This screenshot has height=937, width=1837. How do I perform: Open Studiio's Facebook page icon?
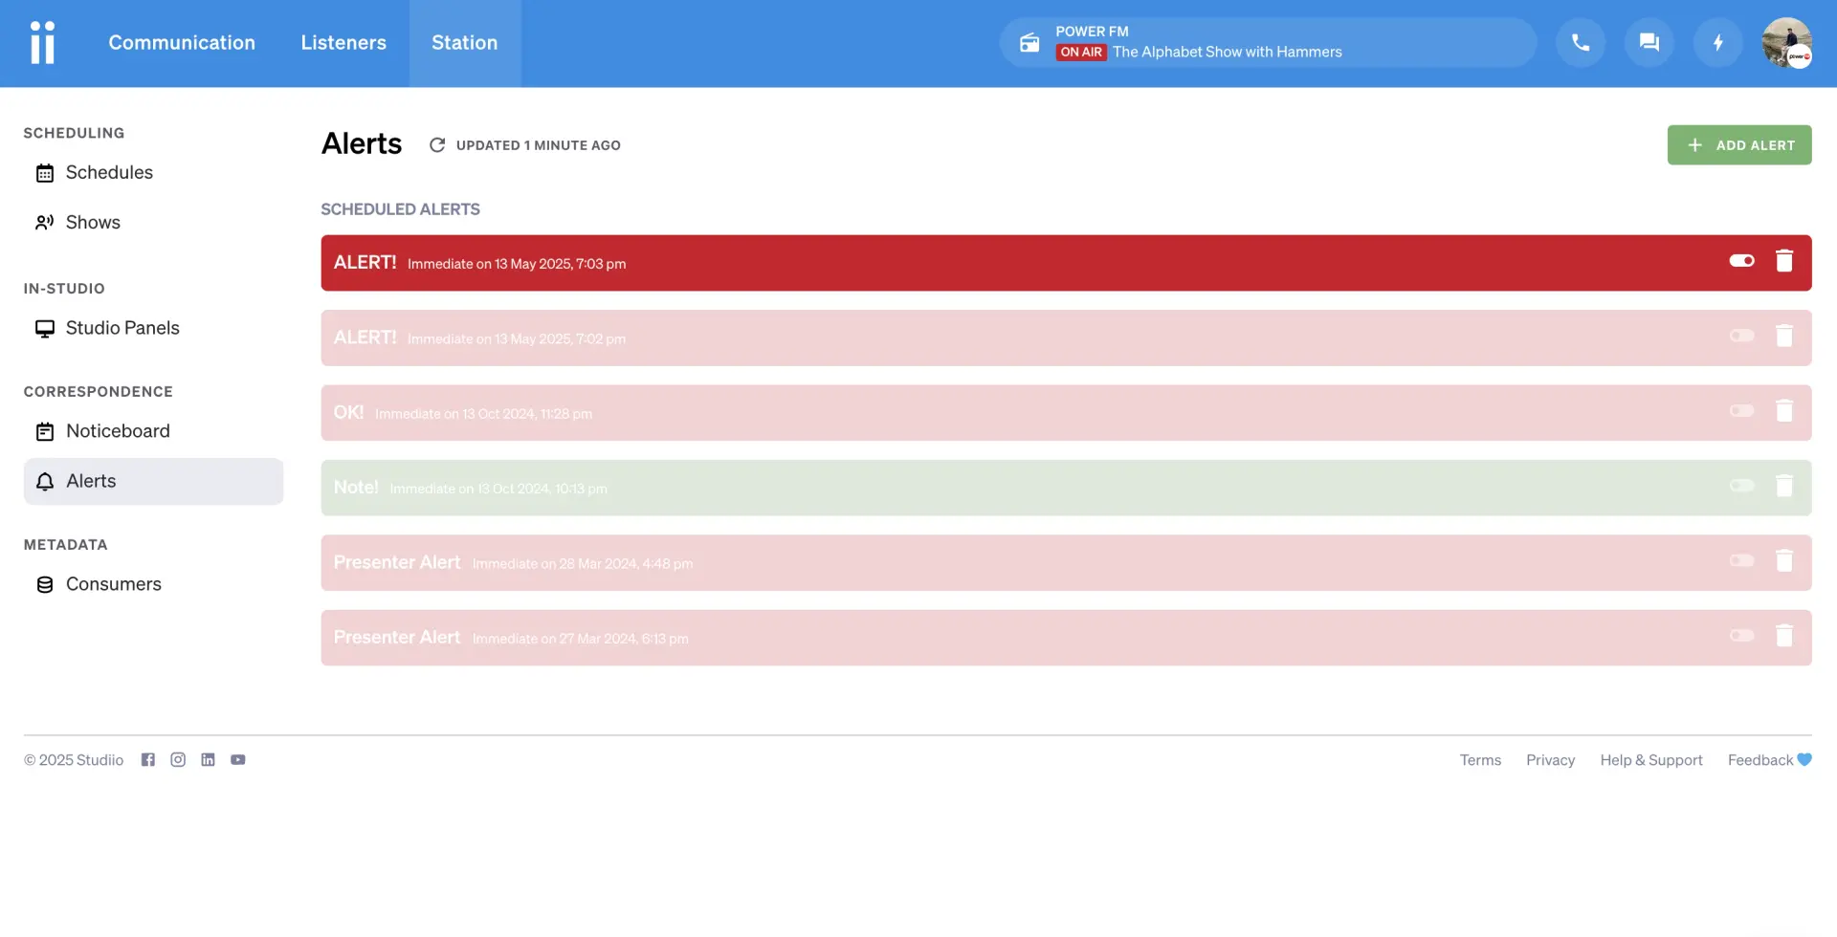pos(148,760)
